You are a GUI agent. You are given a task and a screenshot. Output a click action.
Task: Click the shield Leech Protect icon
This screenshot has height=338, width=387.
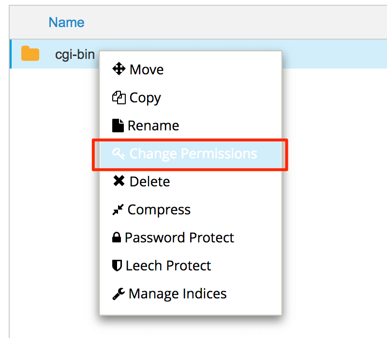click(x=117, y=266)
